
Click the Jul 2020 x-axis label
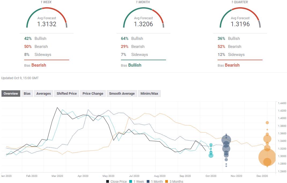pyautogui.click(x=134, y=176)
